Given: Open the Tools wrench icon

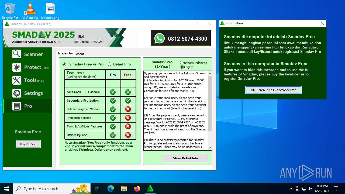Looking at the screenshot, I should point(17,80).
